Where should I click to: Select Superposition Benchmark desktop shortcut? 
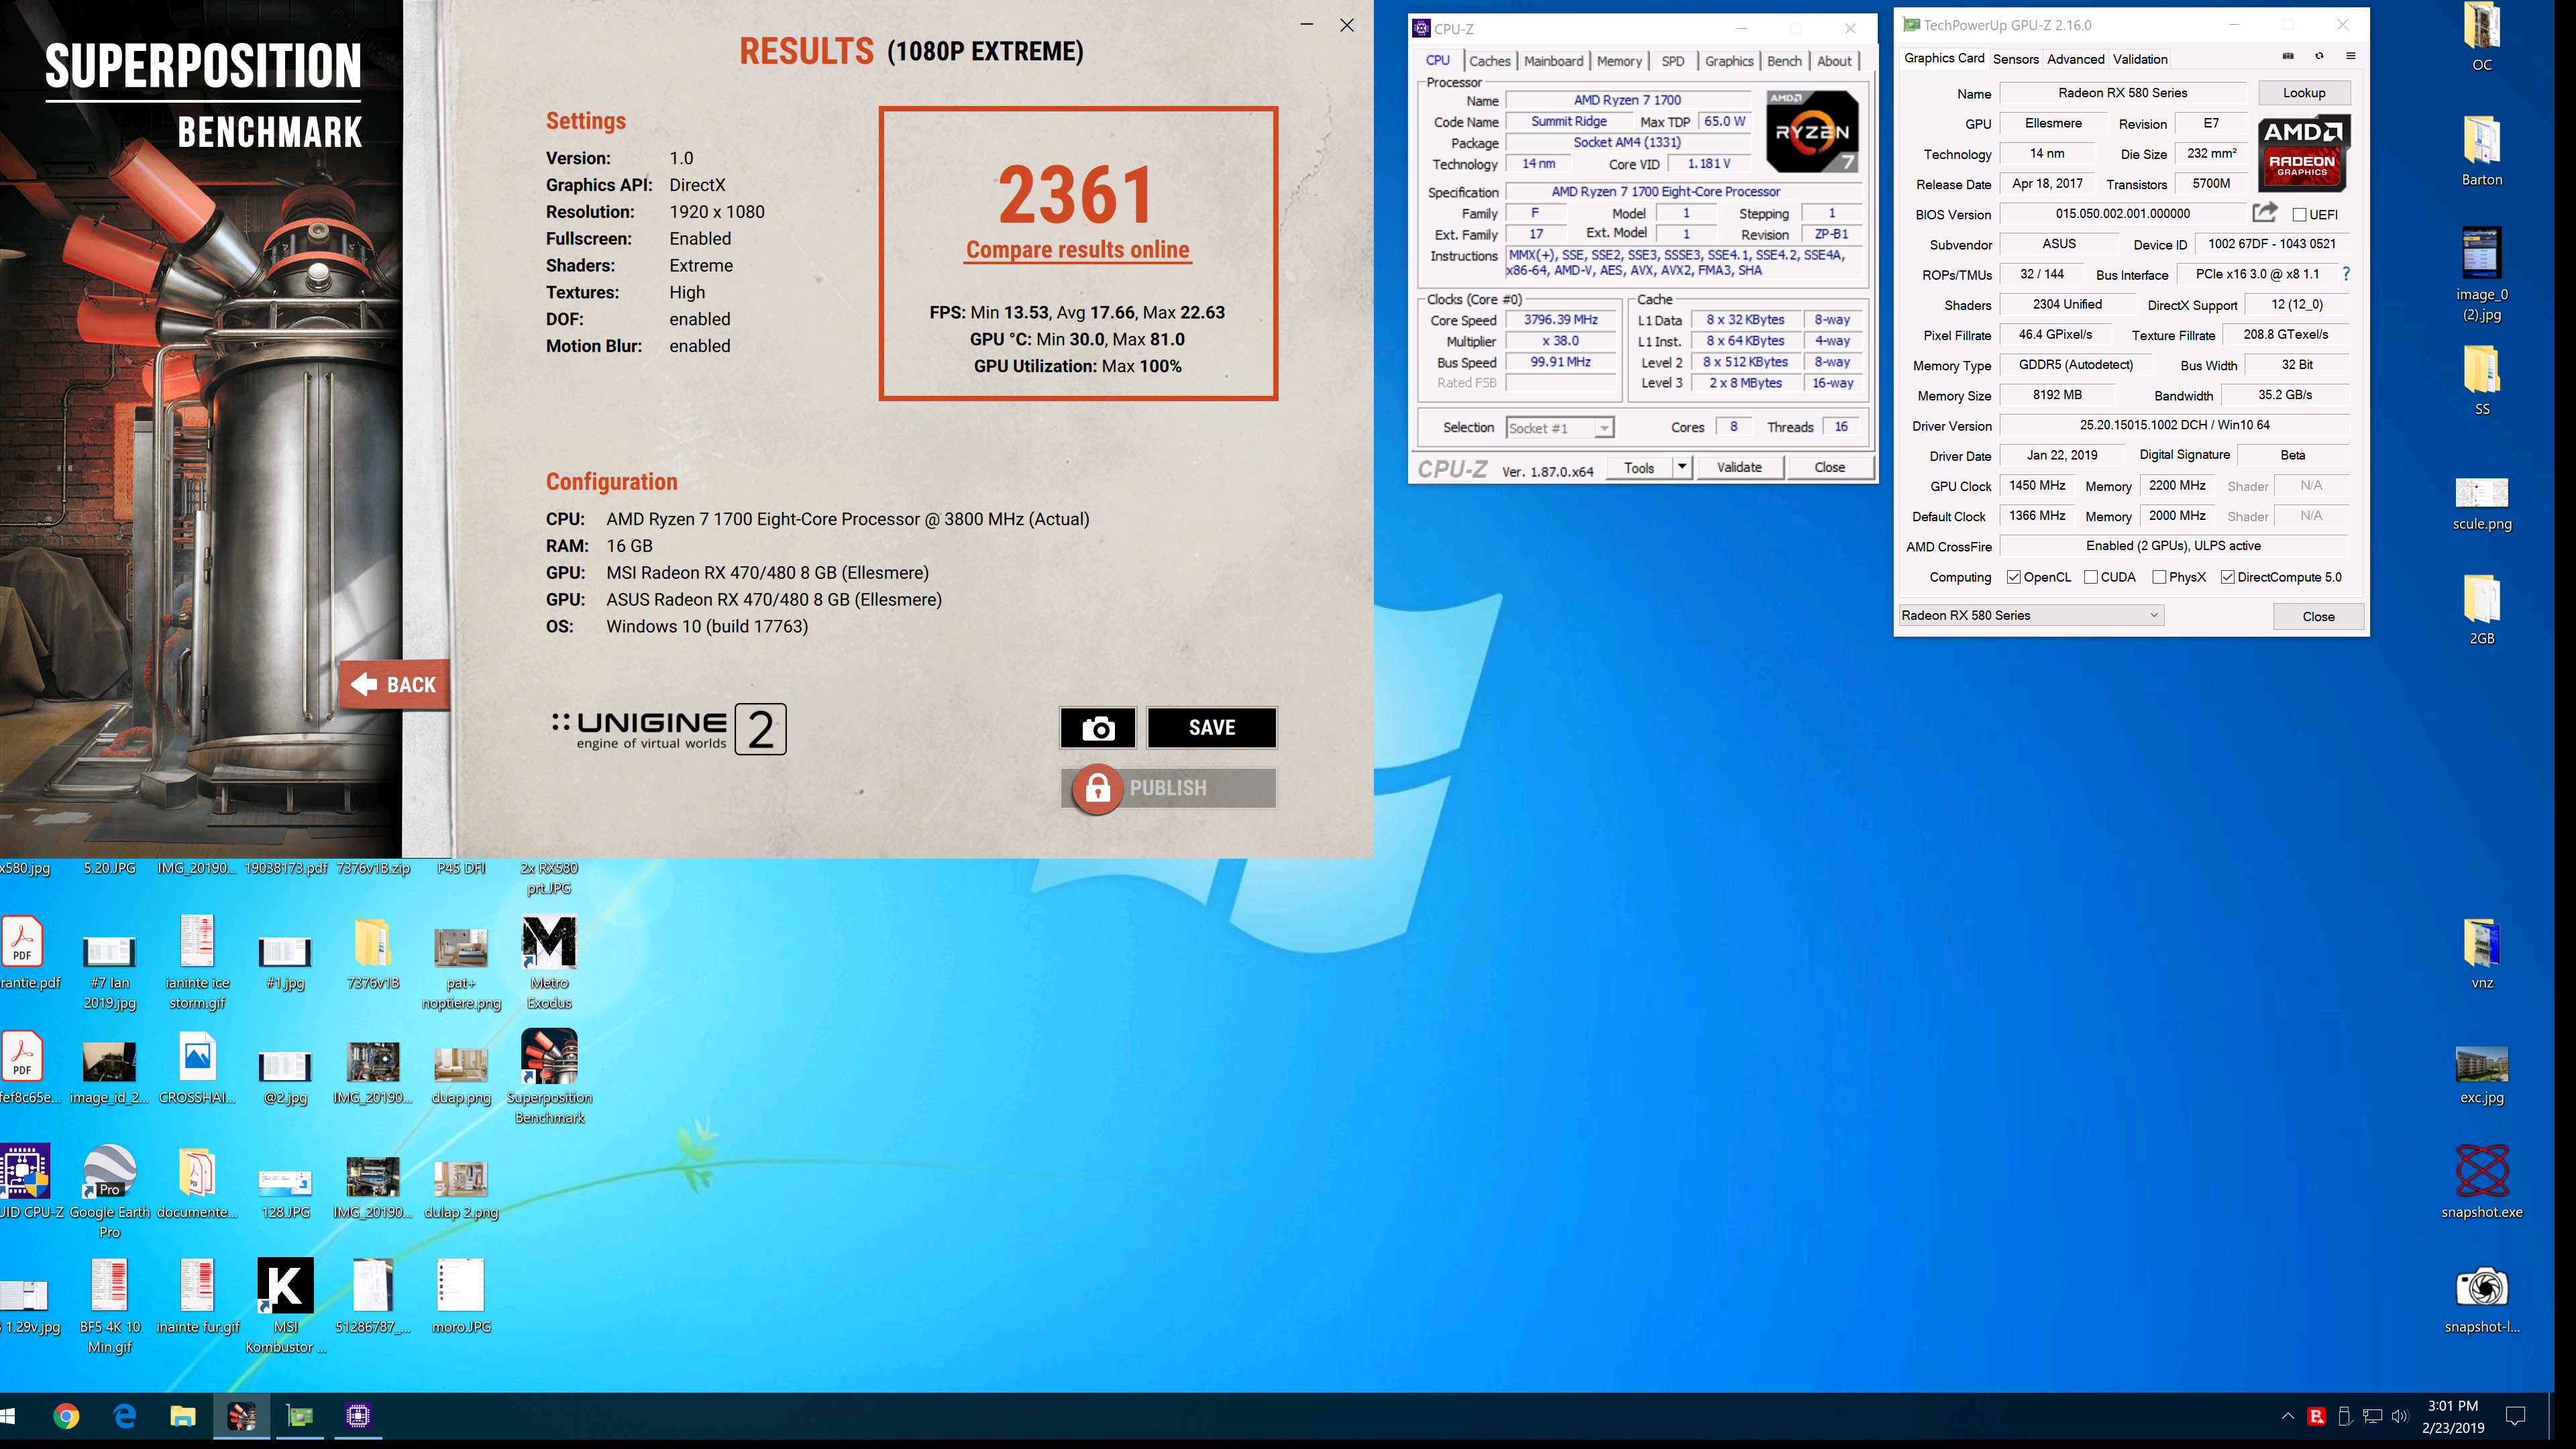[x=549, y=1077]
